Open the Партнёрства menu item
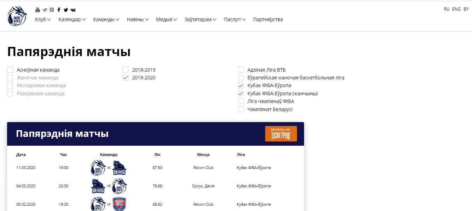 pyautogui.click(x=268, y=19)
